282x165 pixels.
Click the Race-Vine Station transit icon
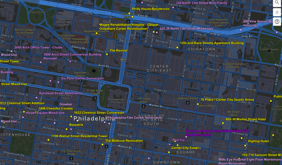(x=128, y=21)
